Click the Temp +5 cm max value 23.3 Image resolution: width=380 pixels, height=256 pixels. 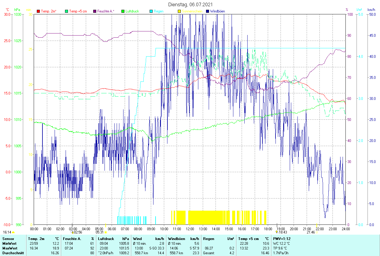pos(265,248)
